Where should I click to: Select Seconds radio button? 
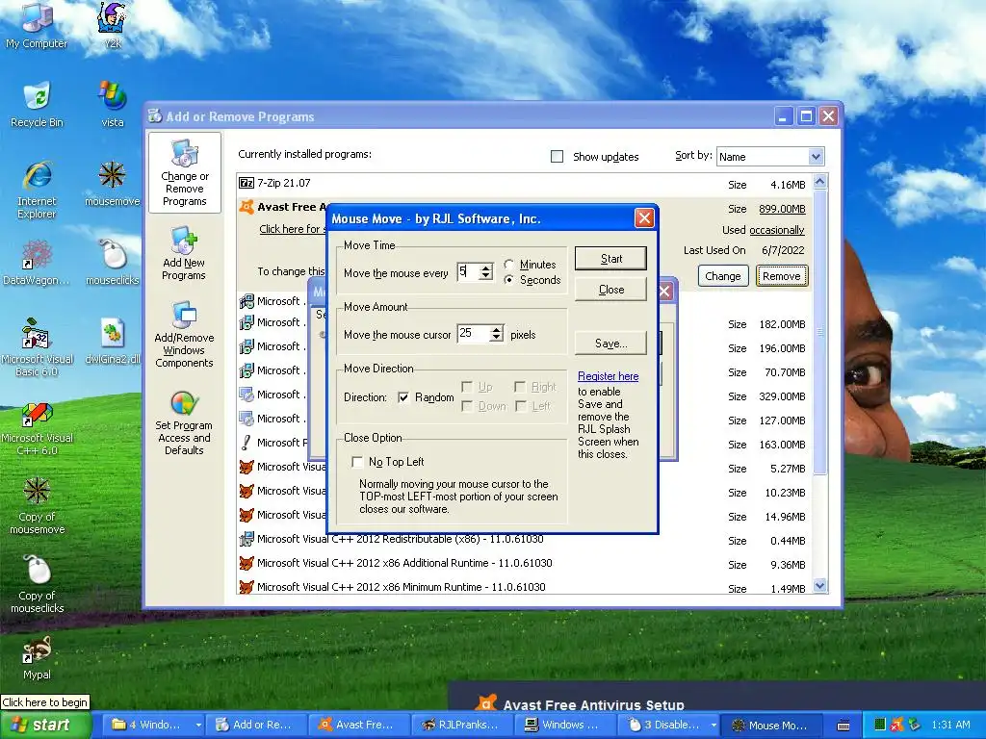point(508,280)
